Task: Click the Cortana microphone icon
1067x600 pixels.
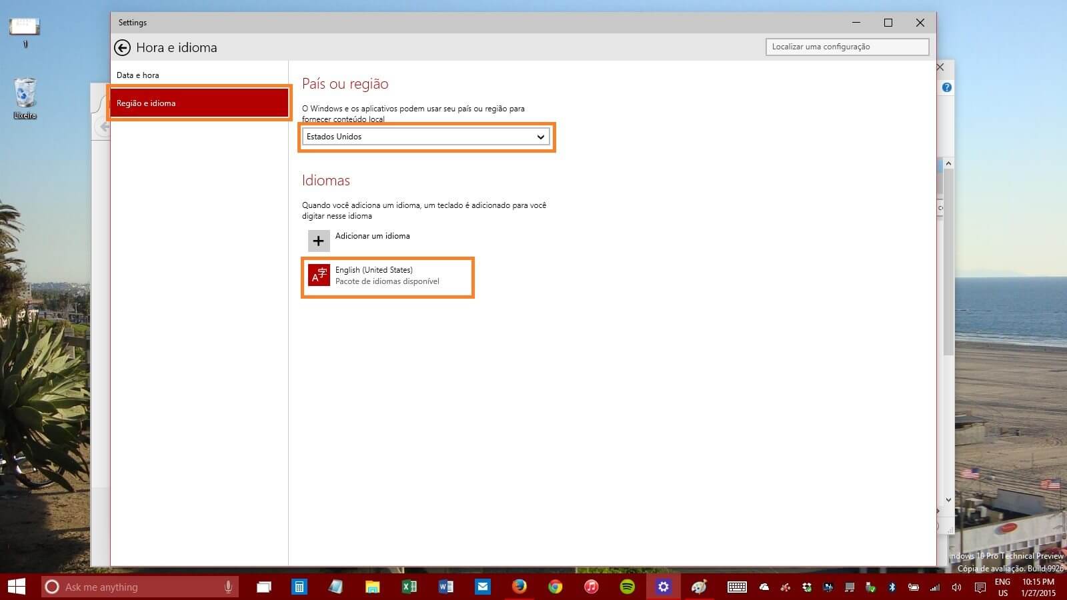Action: [x=228, y=587]
